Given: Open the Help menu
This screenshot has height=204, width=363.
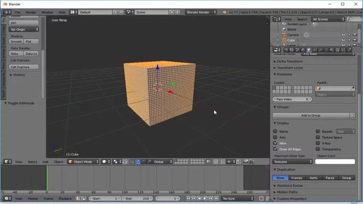Looking at the screenshot, I should (62, 12).
